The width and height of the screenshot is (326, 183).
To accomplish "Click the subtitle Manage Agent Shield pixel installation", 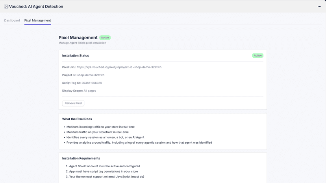I will (82, 43).
